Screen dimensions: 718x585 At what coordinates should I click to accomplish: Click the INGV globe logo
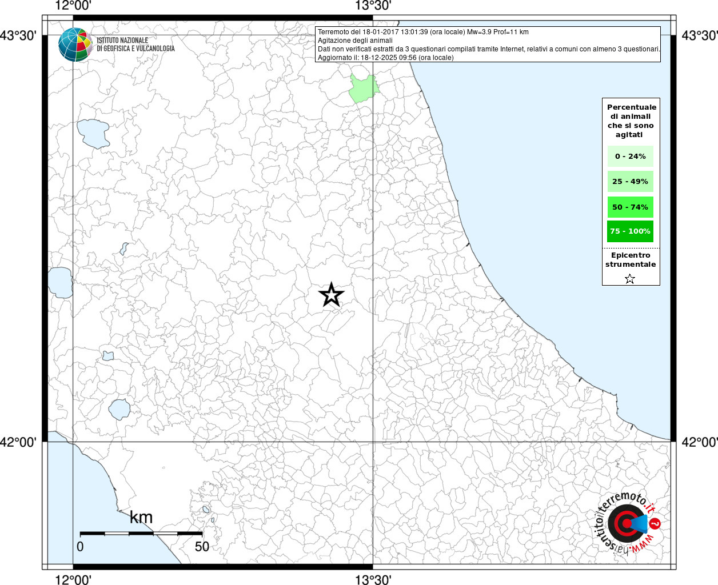coord(75,45)
